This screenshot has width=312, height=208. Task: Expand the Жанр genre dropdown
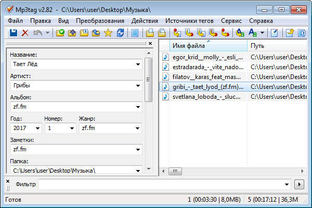coord(138,128)
